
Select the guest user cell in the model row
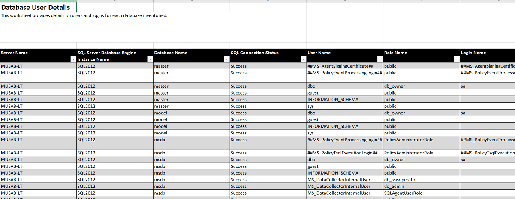tap(345, 119)
